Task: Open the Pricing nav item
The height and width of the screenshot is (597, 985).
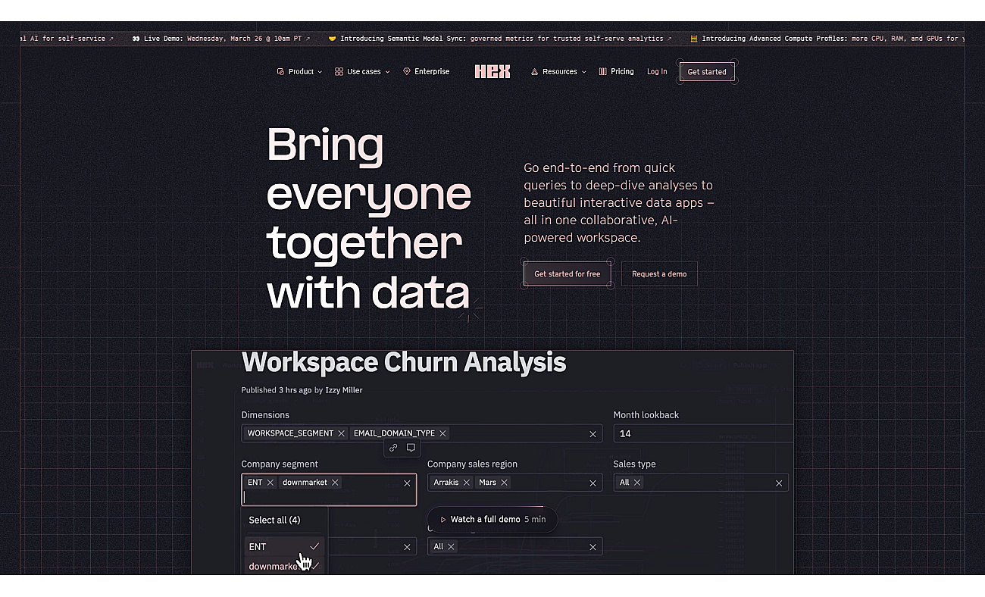Action: click(x=616, y=71)
